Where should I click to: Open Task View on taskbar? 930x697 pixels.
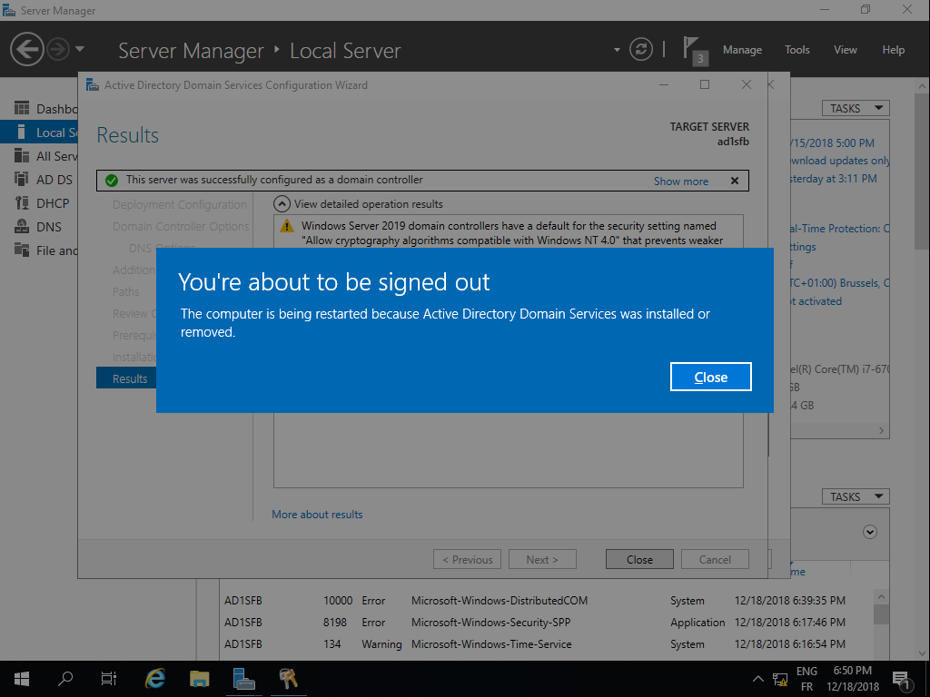click(x=109, y=678)
